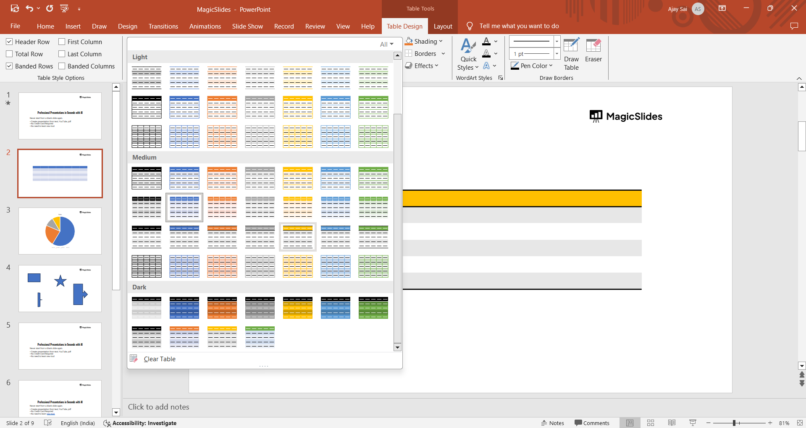Toggle the Notes pane button
This screenshot has width=806, height=428.
click(552, 423)
